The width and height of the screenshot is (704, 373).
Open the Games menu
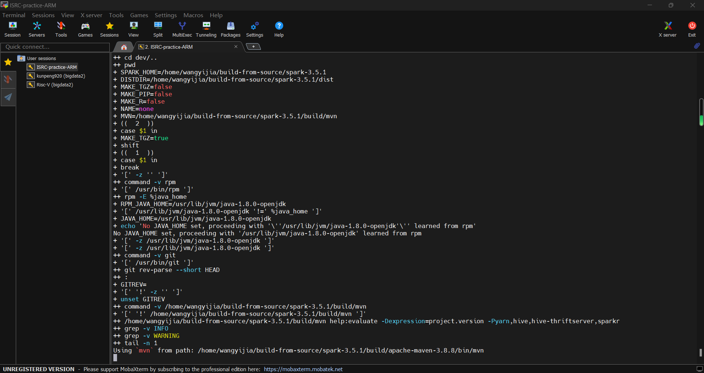139,15
